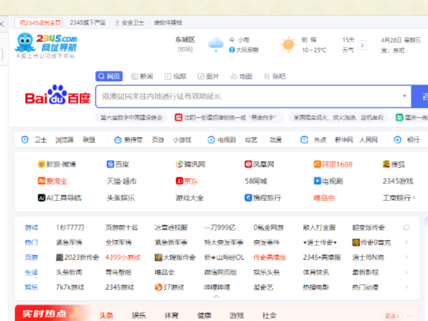Click the 携程旅行 blue icon
Viewport: 428px width, 321px height.
[248, 197]
